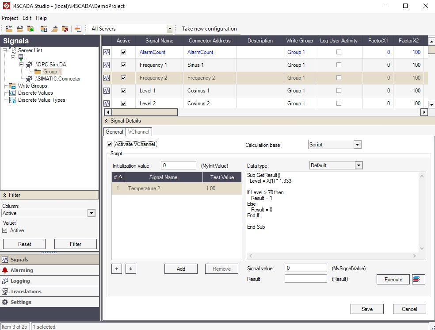Viewport: 435px width, 330px height.
Task: Click the signal icon in AlarmCount row
Action: click(x=107, y=52)
